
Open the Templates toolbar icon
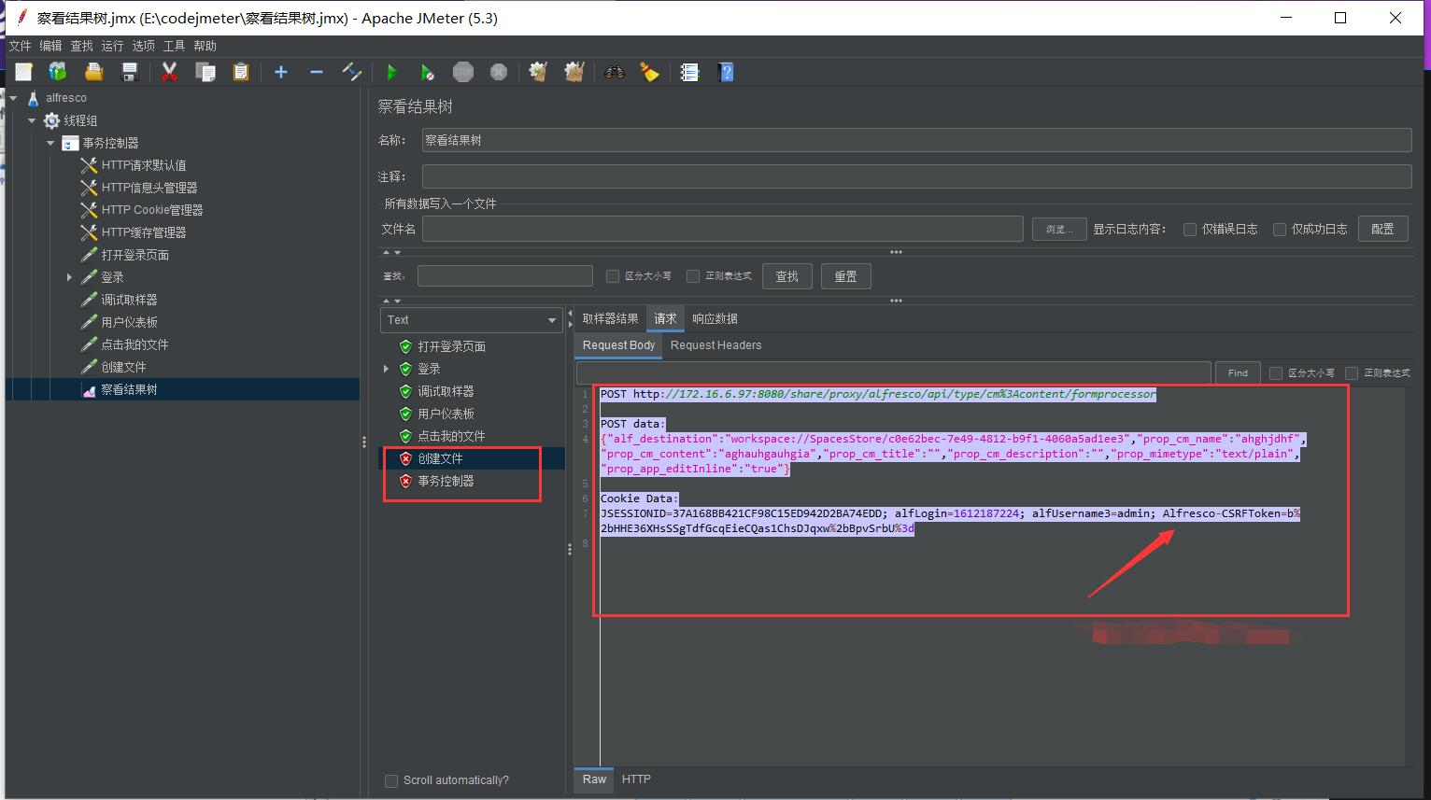tap(58, 72)
